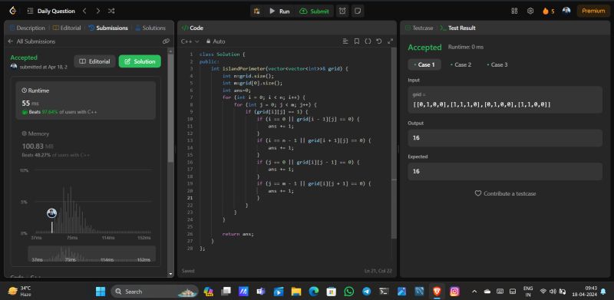
Task: Go to next question arrow
Action: [x=98, y=11]
